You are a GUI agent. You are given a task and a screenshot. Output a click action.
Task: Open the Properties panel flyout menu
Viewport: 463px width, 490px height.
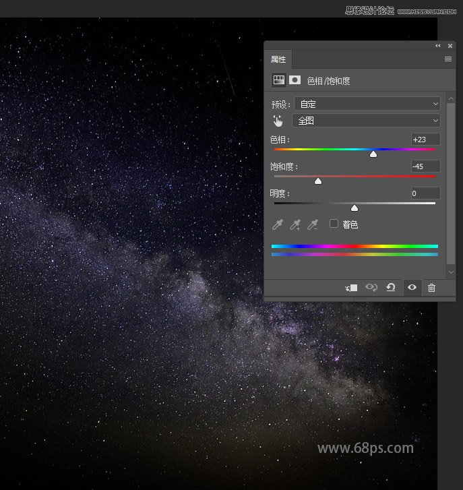(x=448, y=59)
